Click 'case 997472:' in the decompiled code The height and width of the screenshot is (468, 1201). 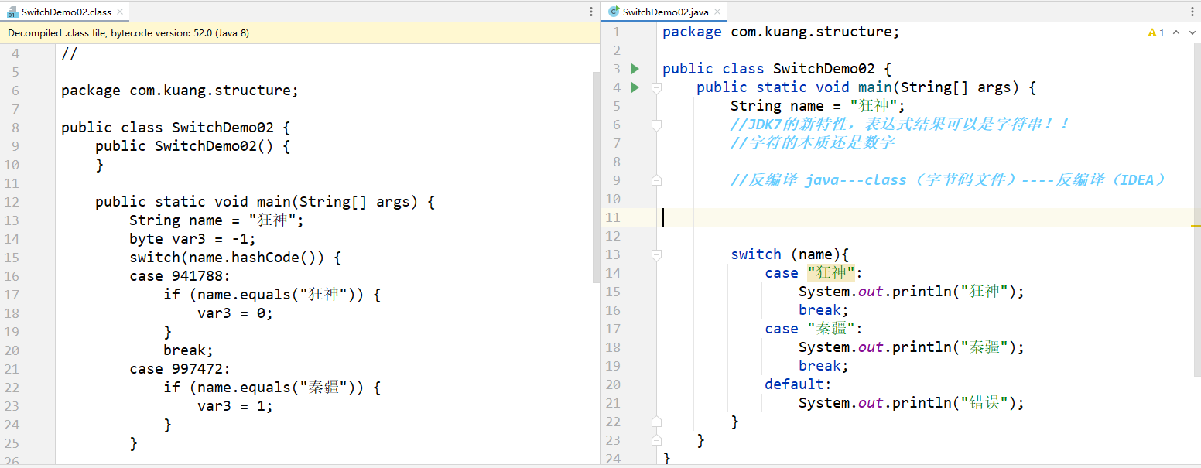[x=180, y=369]
